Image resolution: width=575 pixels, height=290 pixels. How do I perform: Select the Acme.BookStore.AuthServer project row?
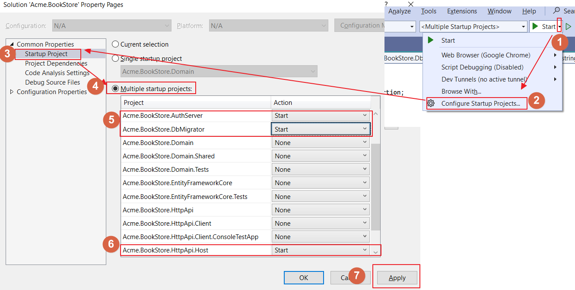[196, 116]
